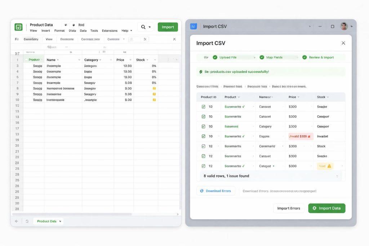Image resolution: width=369 pixels, height=246 pixels.
Task: Click the back arrow icon at sheet bottom
Action: (x=16, y=221)
